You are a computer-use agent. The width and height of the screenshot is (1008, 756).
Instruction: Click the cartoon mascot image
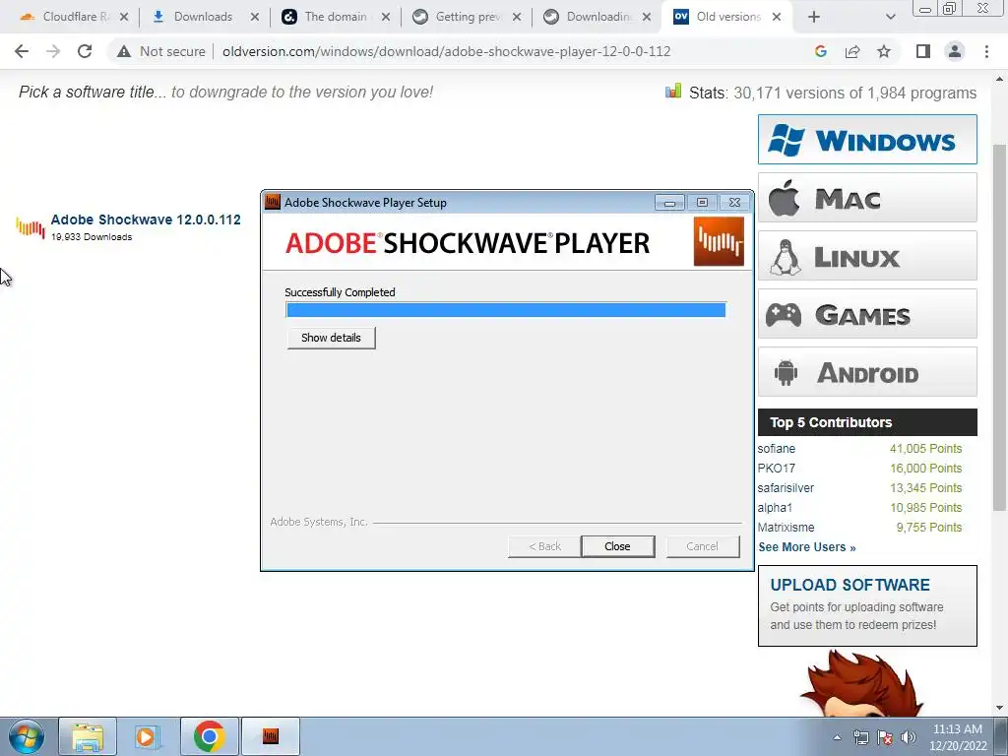coord(861,683)
